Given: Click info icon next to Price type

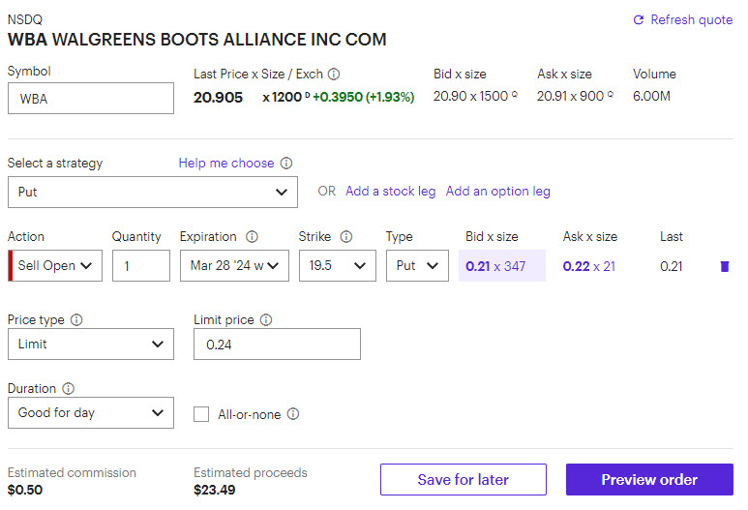Looking at the screenshot, I should (76, 320).
